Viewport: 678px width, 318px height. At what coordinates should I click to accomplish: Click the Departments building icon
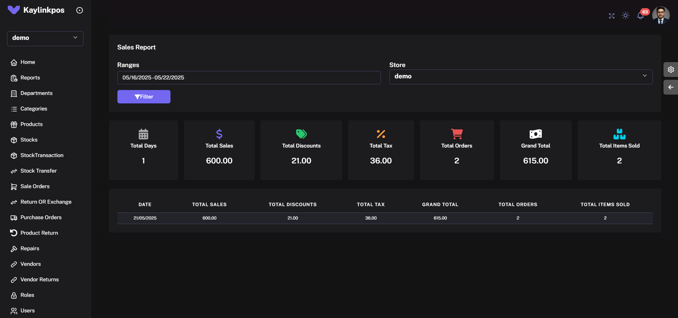[x=14, y=94]
